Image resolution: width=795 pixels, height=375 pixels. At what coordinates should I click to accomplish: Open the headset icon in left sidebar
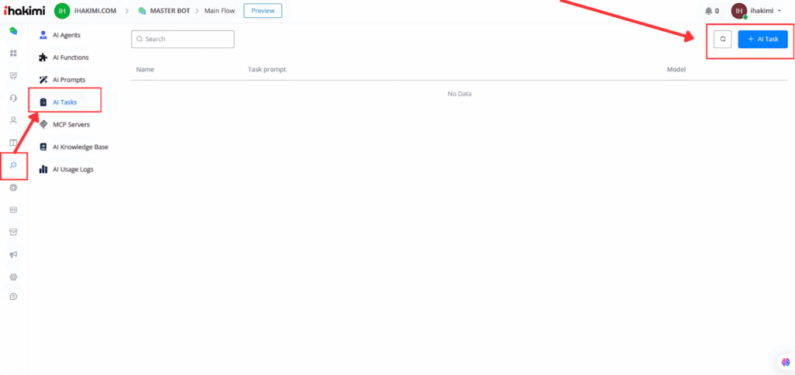click(x=13, y=98)
